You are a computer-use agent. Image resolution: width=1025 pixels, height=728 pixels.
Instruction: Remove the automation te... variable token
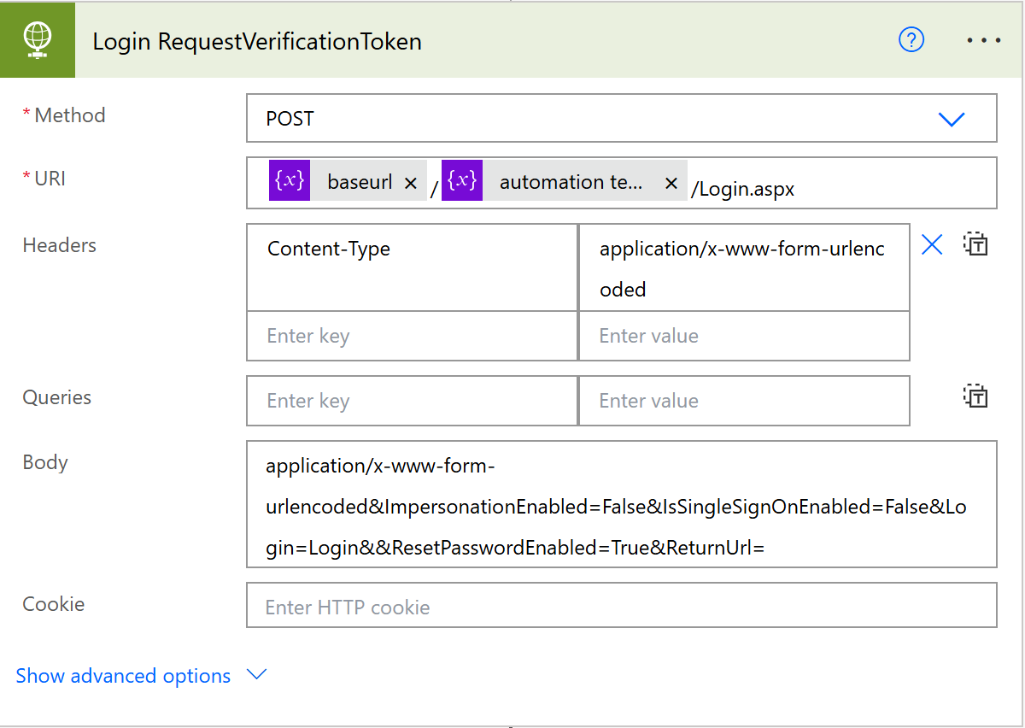(x=671, y=184)
